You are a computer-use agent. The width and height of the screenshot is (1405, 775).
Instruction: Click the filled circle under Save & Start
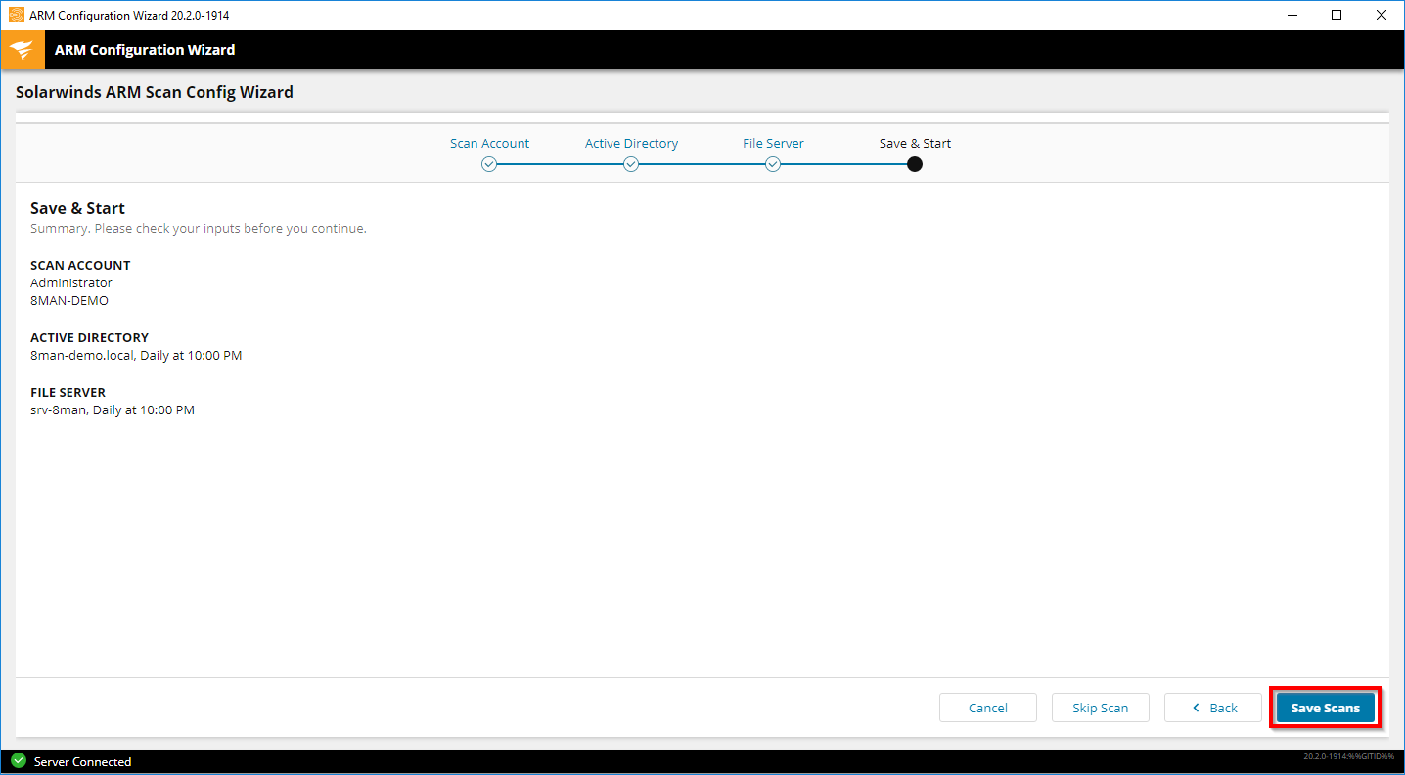pos(915,164)
